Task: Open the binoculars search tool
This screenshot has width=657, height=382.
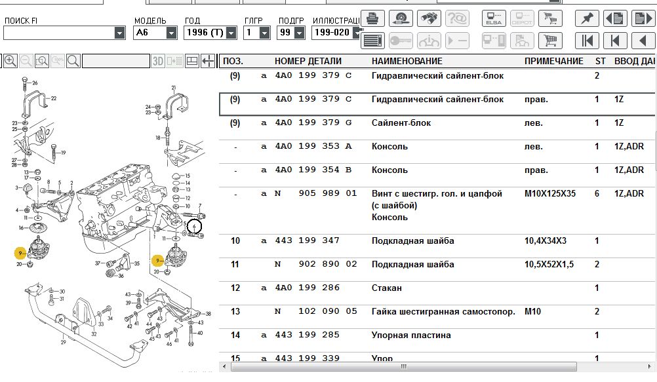Action: click(428, 18)
